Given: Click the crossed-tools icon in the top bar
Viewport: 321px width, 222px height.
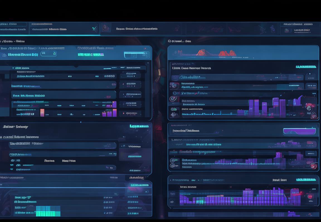Looking at the screenshot, I should pyautogui.click(x=94, y=29).
